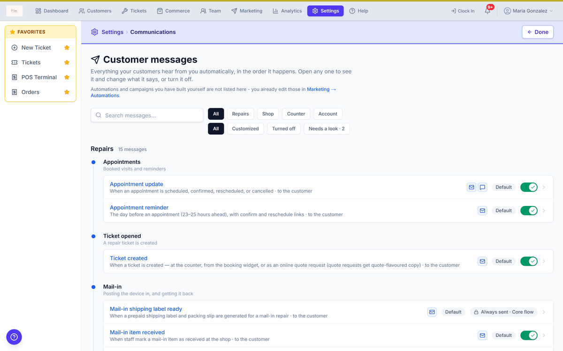563x351 pixels.
Task: Select the Settings nav item
Action: (326, 11)
